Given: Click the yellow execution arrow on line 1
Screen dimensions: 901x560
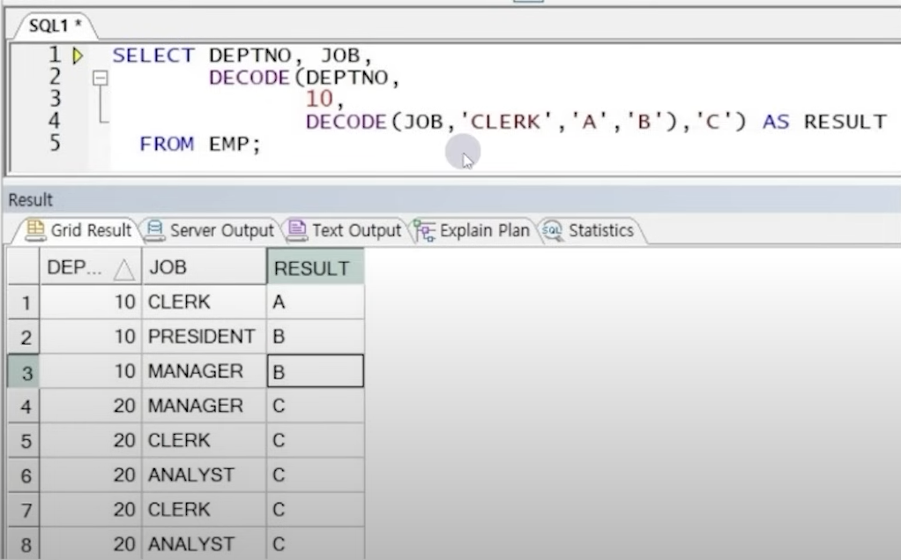Looking at the screenshot, I should tap(78, 56).
